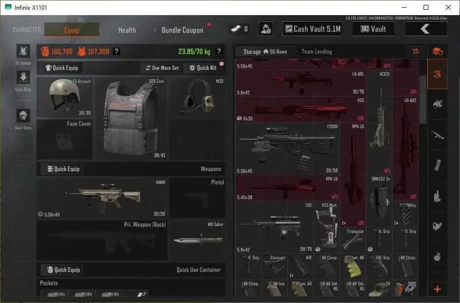This screenshot has width=460, height=303.
Task: Open the Vault button
Action: [373, 29]
